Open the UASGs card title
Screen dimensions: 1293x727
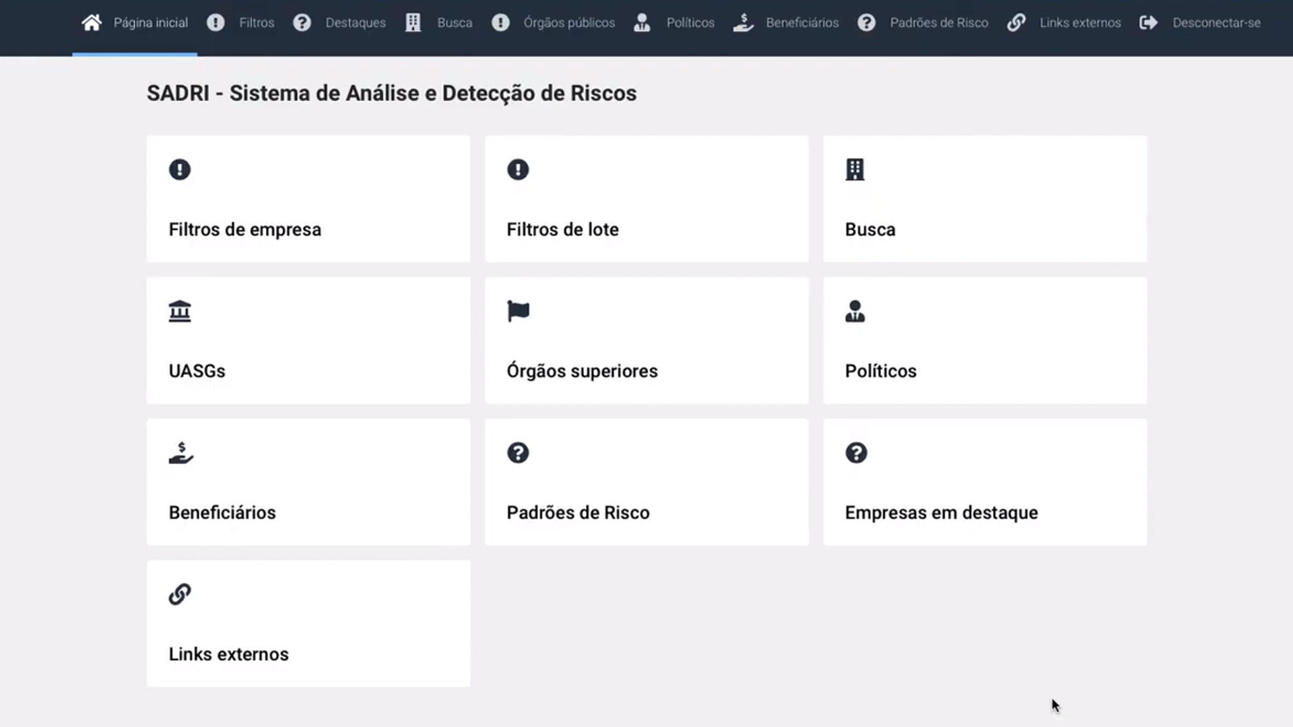click(197, 371)
